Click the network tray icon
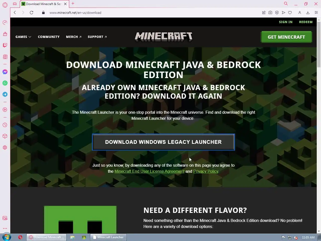 [290, 237]
